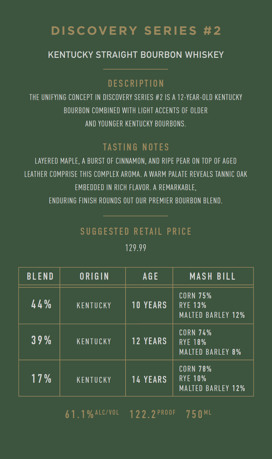The height and width of the screenshot is (459, 272).
Task: Select the 17% blend cell
Action: tap(41, 379)
